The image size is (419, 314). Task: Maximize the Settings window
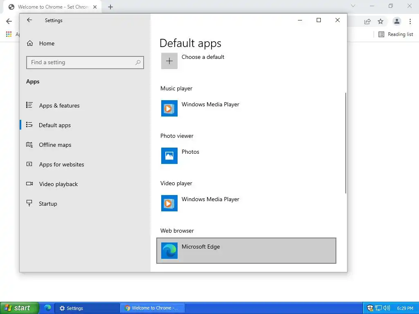point(318,20)
